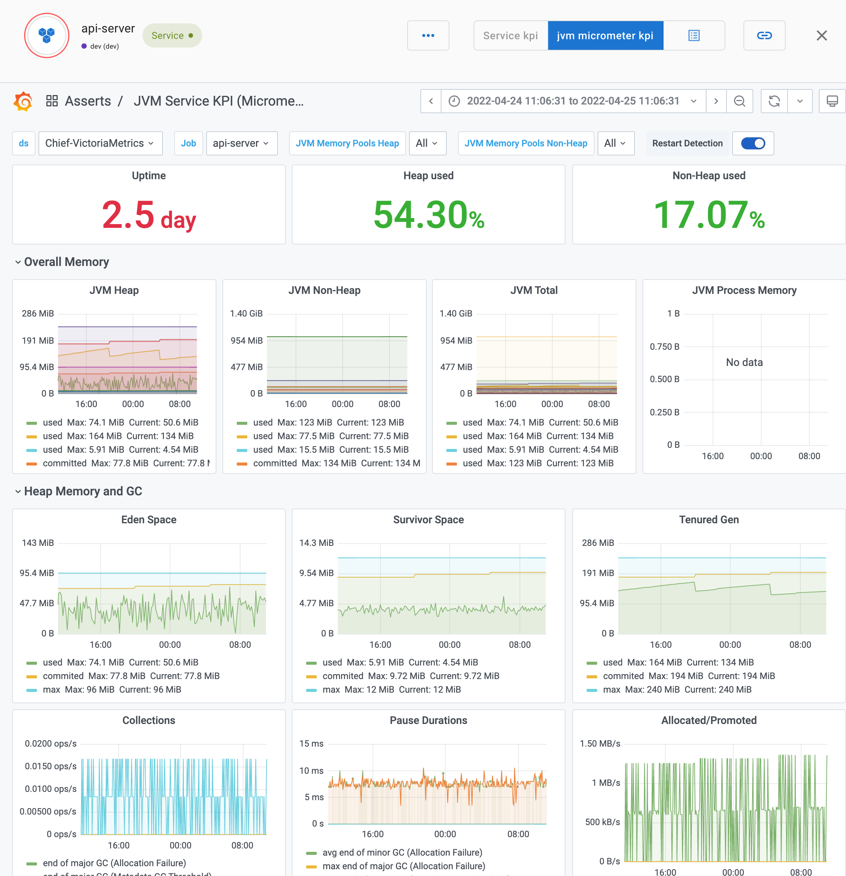Open the All dropdown for JVM Memory Pools Heap
The image size is (846, 876).
pos(427,143)
